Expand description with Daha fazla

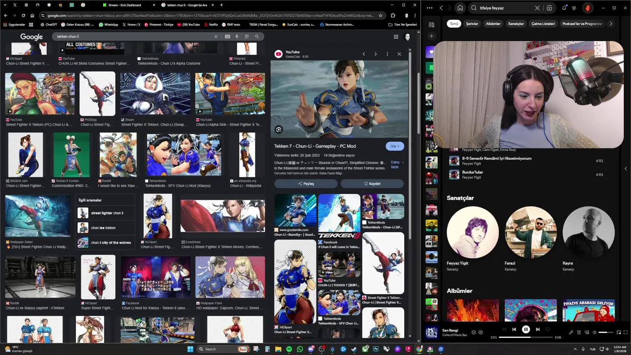coord(396,164)
